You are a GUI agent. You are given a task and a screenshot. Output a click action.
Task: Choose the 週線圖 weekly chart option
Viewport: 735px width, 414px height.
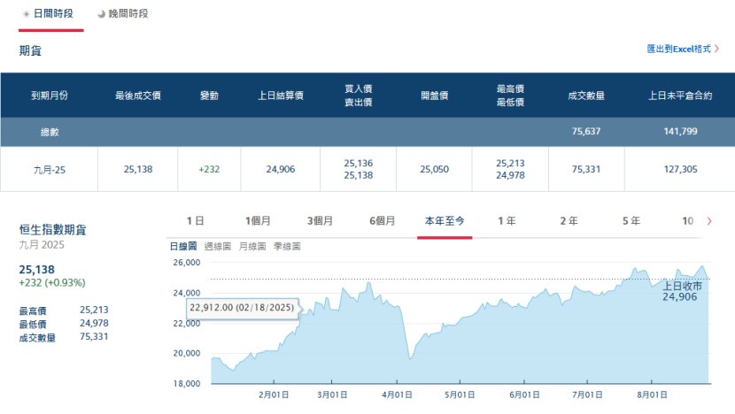pyautogui.click(x=218, y=245)
